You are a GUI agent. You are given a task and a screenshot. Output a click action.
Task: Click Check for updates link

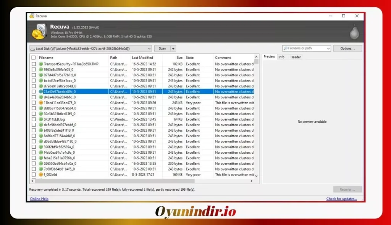point(341,199)
